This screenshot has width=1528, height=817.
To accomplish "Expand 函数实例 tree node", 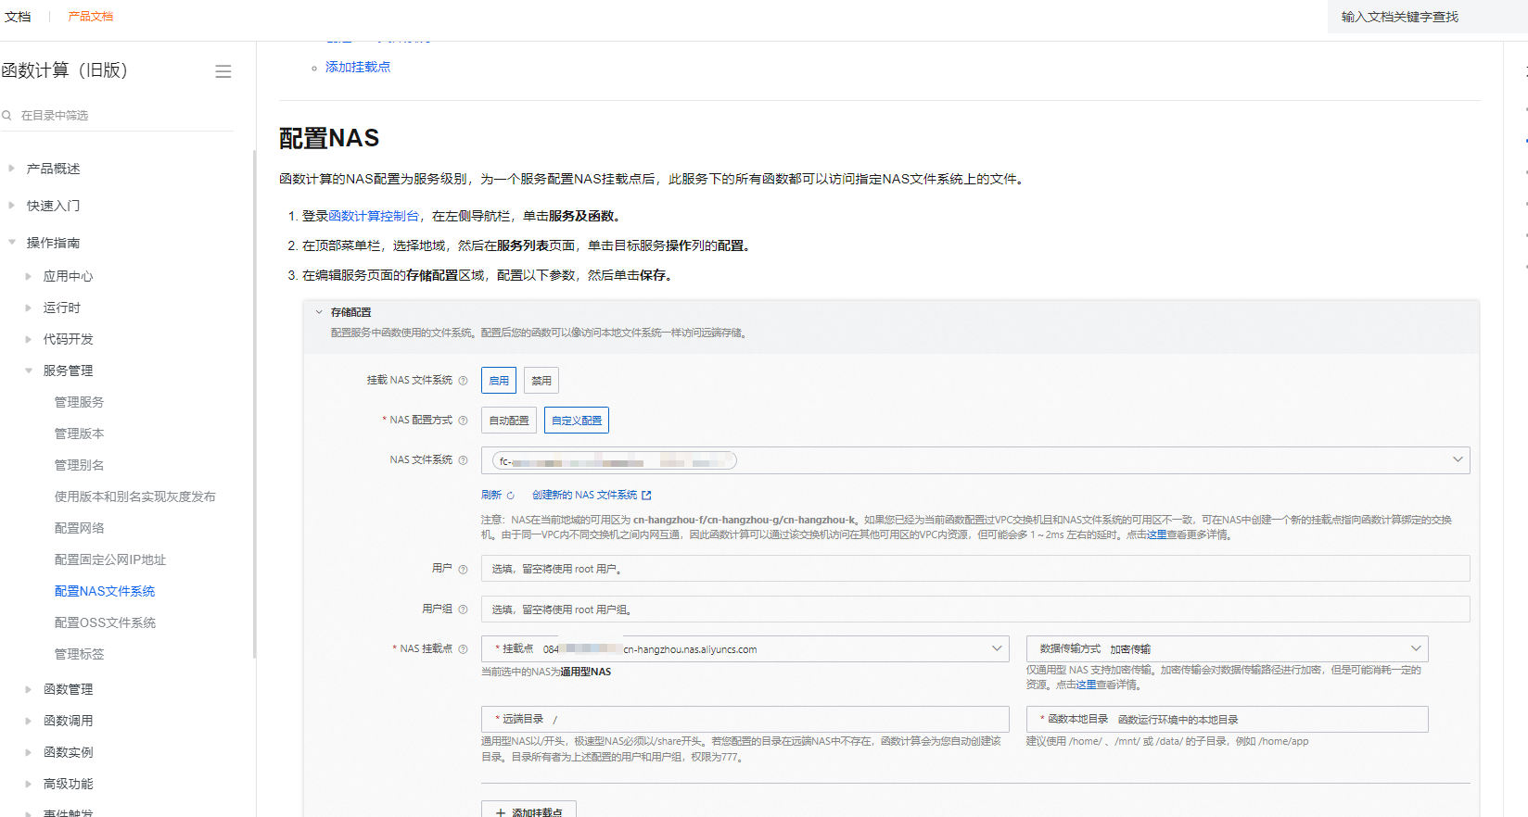I will click(28, 752).
